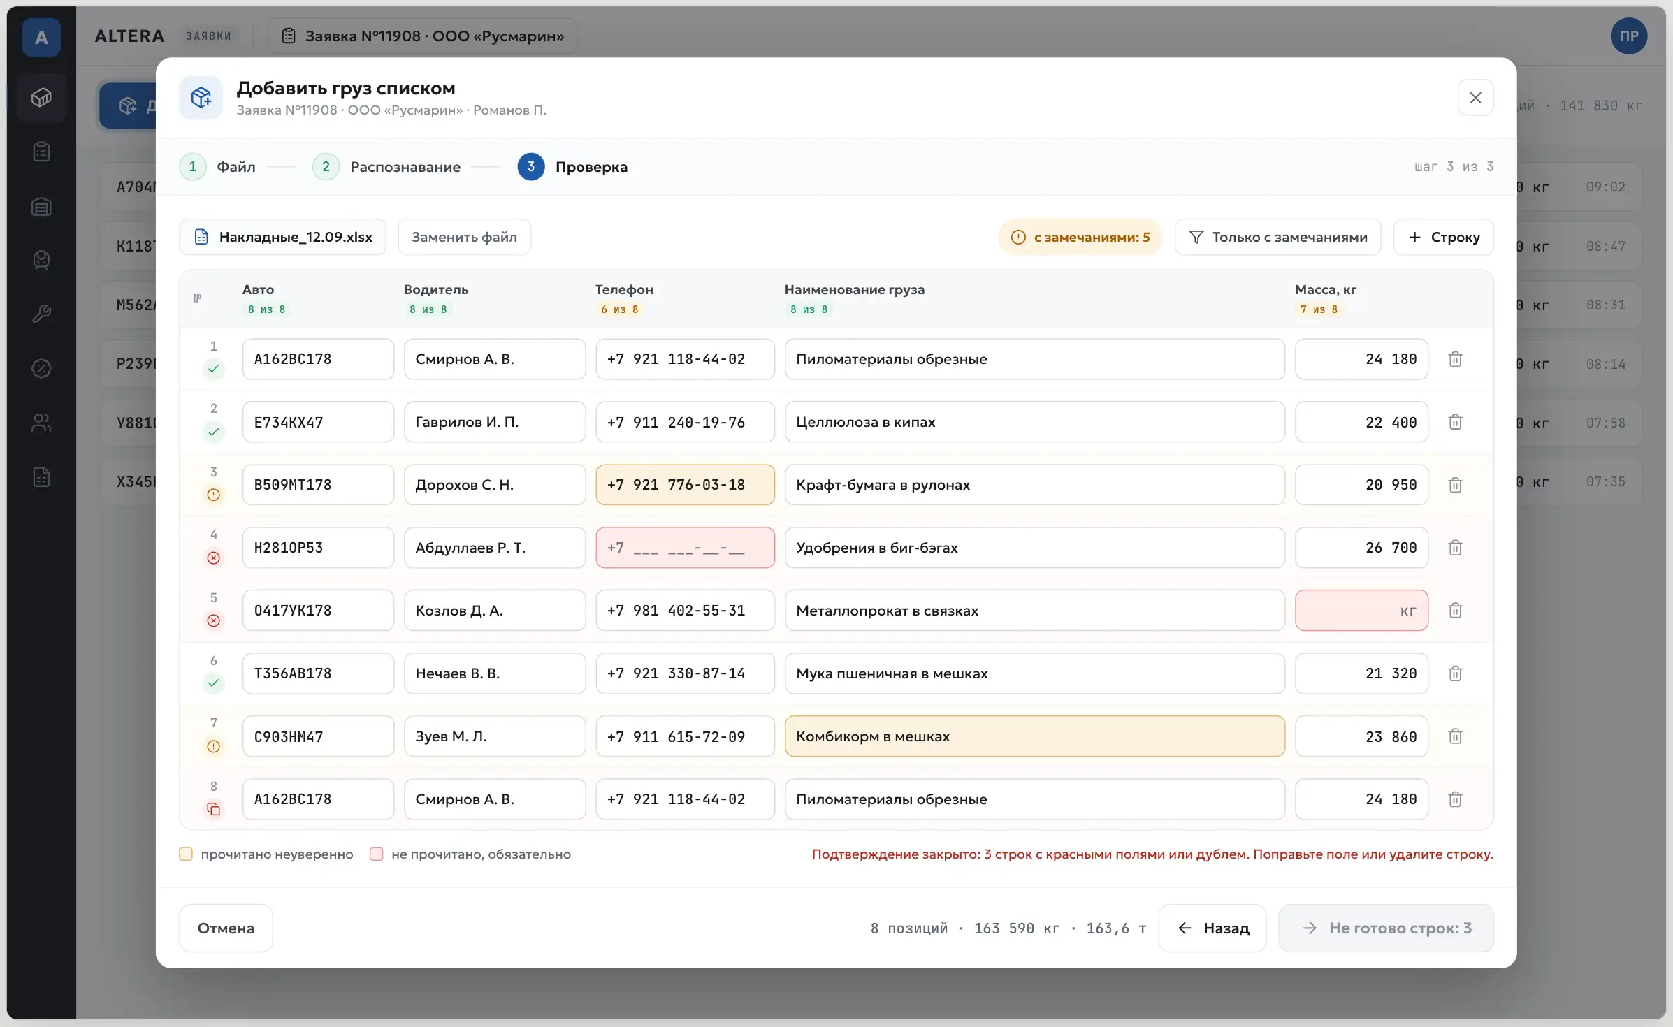Click the red Подтверждение закрыто warning message

(x=1152, y=854)
